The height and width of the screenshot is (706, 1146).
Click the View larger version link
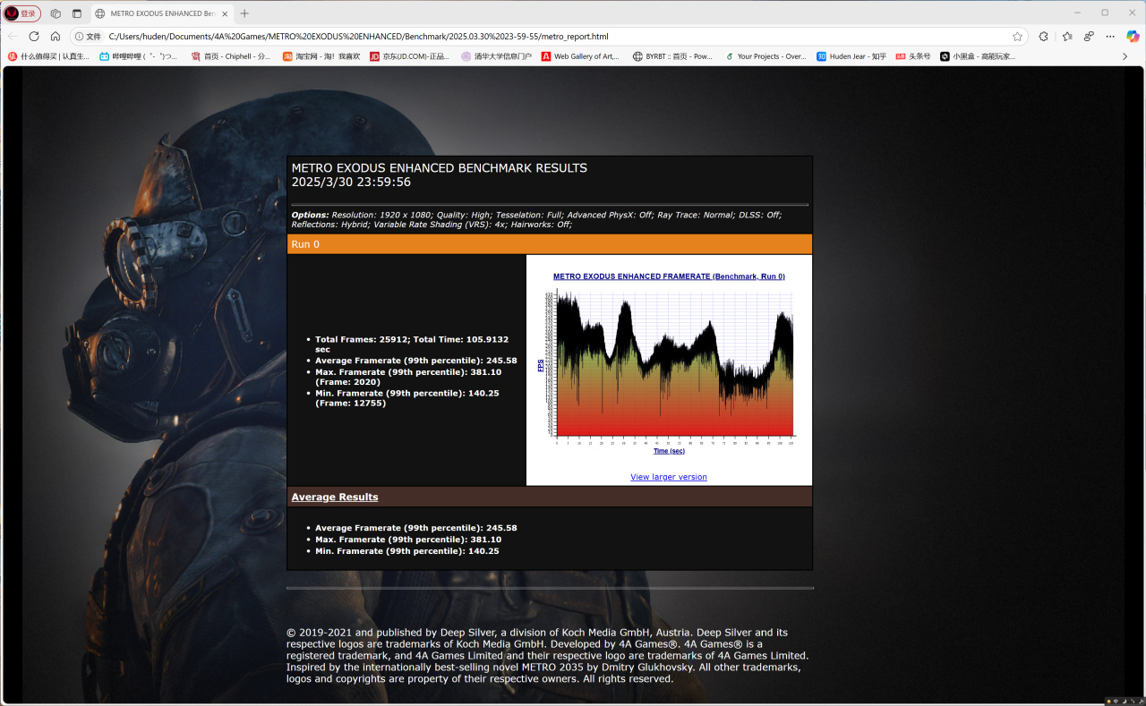pyautogui.click(x=669, y=477)
